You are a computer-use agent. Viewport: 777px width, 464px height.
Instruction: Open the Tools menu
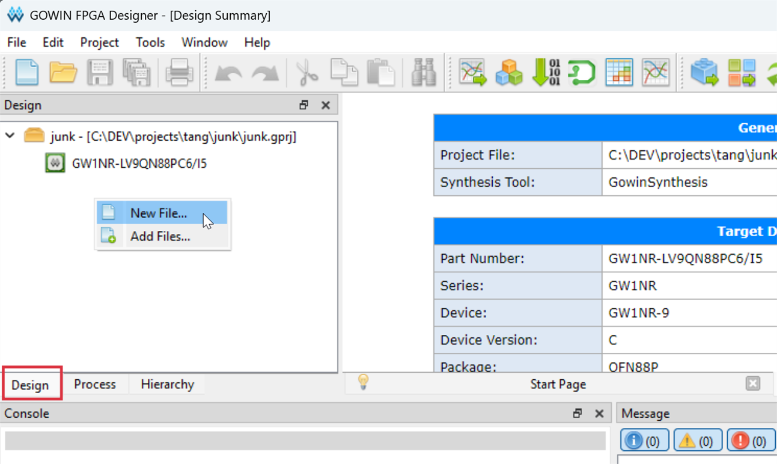(150, 43)
